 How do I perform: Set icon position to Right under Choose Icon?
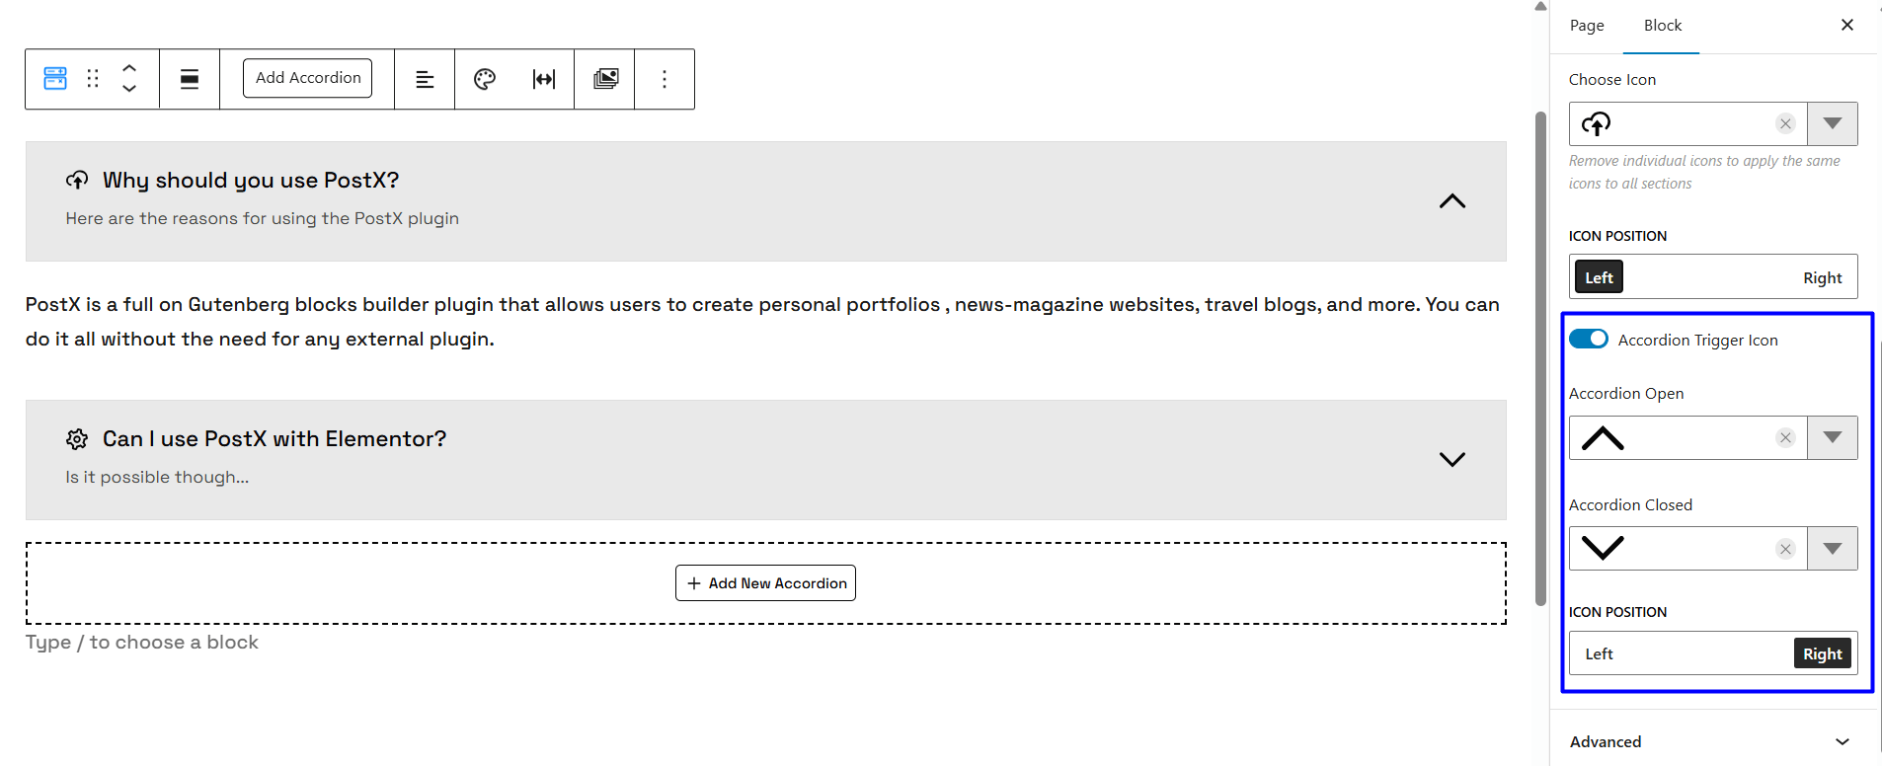(1822, 277)
